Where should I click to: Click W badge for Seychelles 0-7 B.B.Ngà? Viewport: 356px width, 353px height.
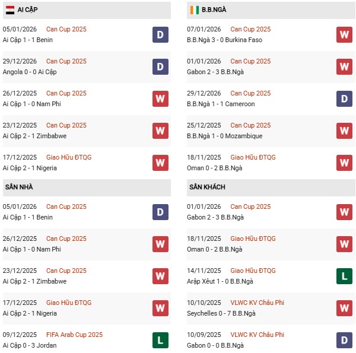tap(345, 308)
